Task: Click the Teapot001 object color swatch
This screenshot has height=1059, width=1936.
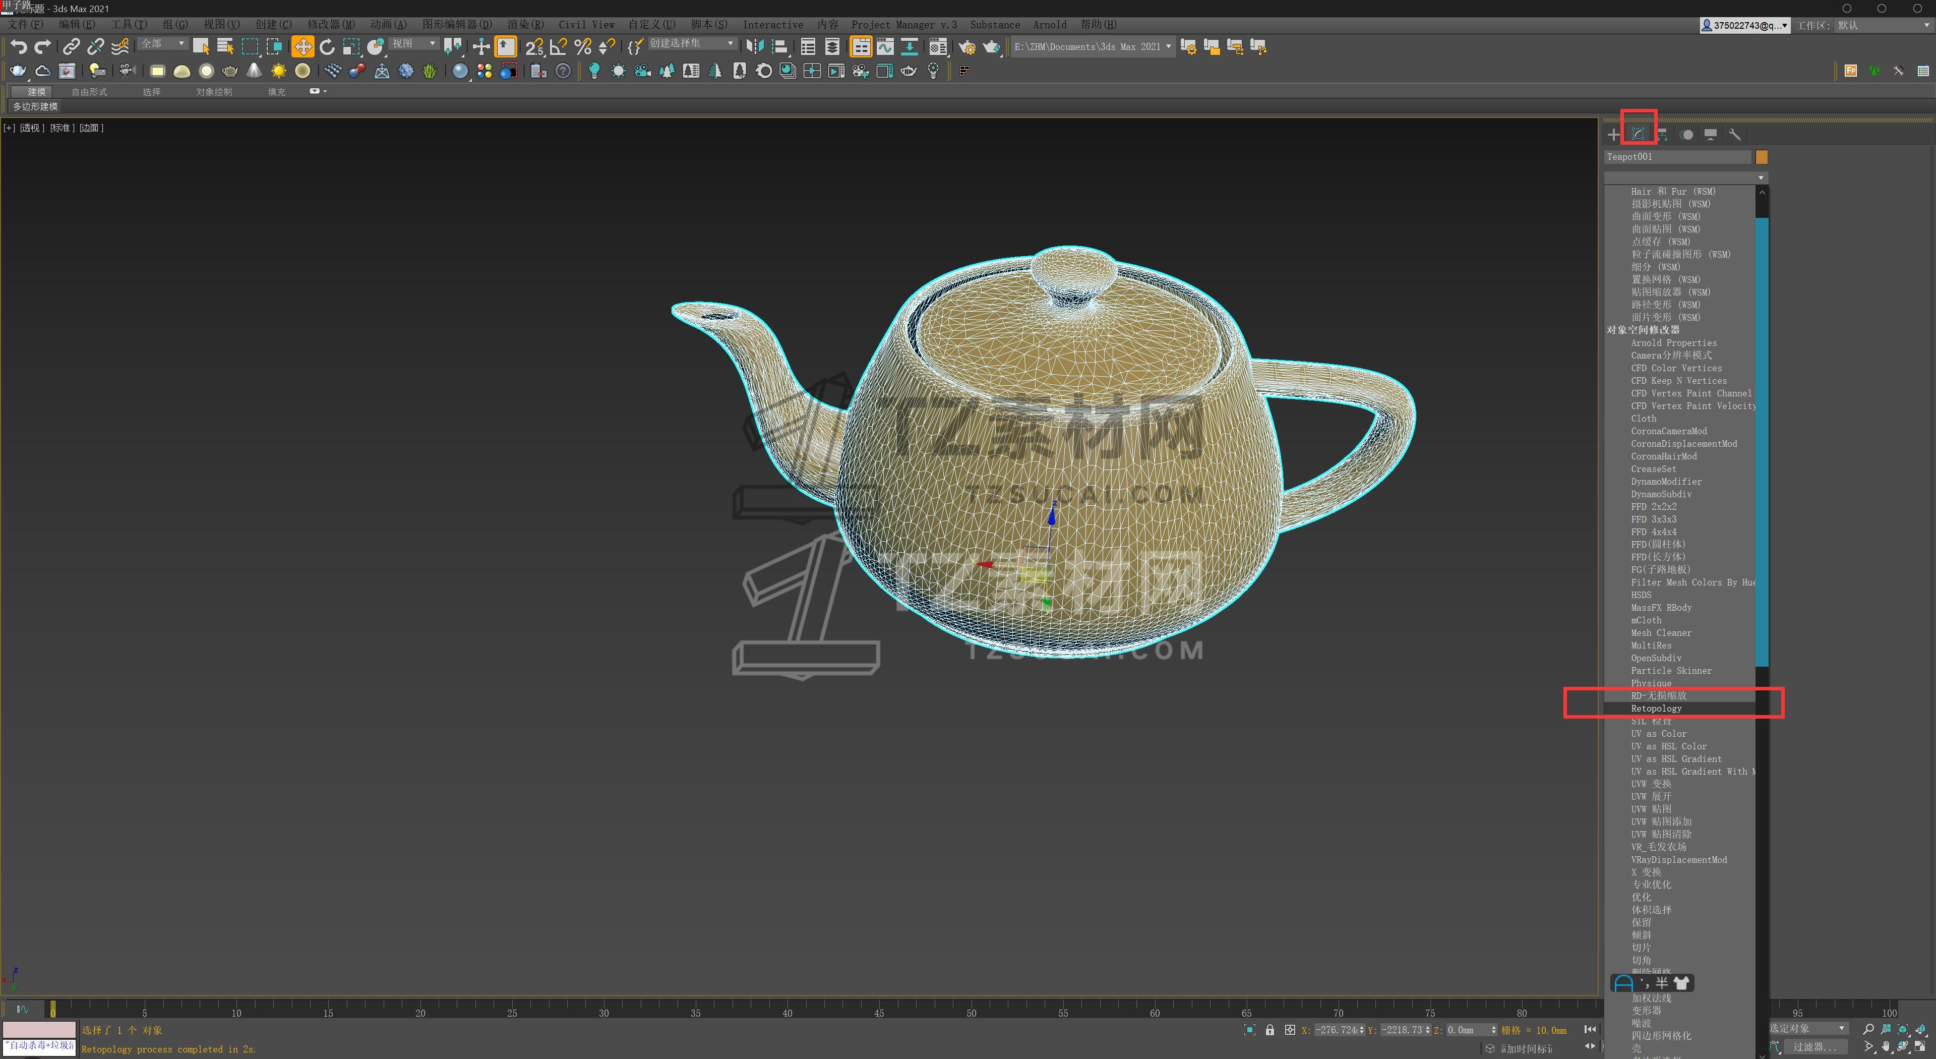Action: click(1761, 156)
